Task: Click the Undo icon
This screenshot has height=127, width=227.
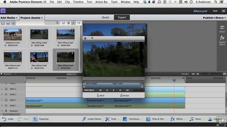Action: [x=4, y=119]
